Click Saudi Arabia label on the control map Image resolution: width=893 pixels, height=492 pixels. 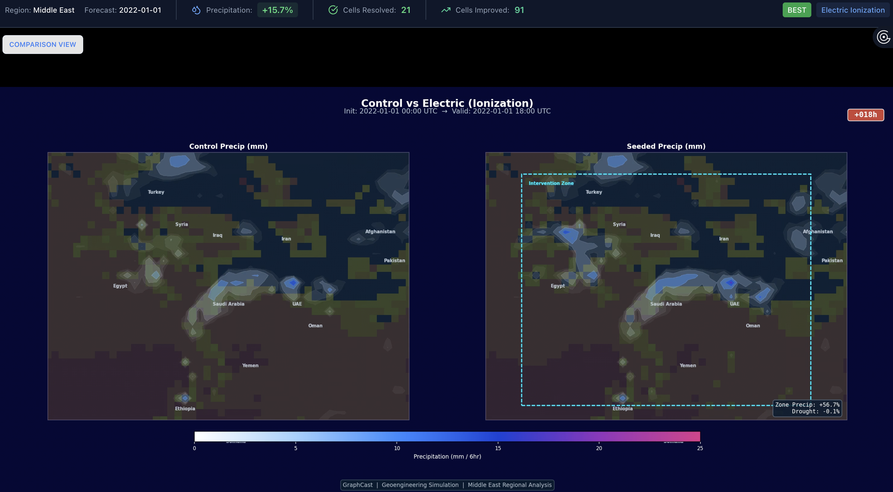pos(228,304)
